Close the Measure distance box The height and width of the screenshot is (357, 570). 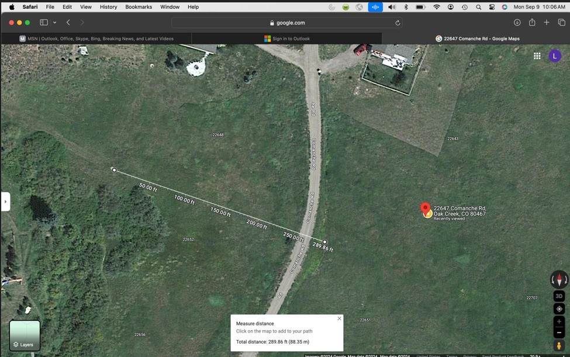pyautogui.click(x=339, y=318)
